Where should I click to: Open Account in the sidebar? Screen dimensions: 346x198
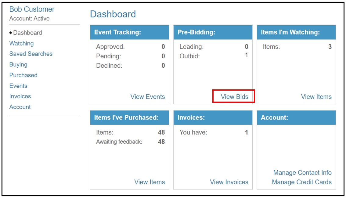coord(20,107)
